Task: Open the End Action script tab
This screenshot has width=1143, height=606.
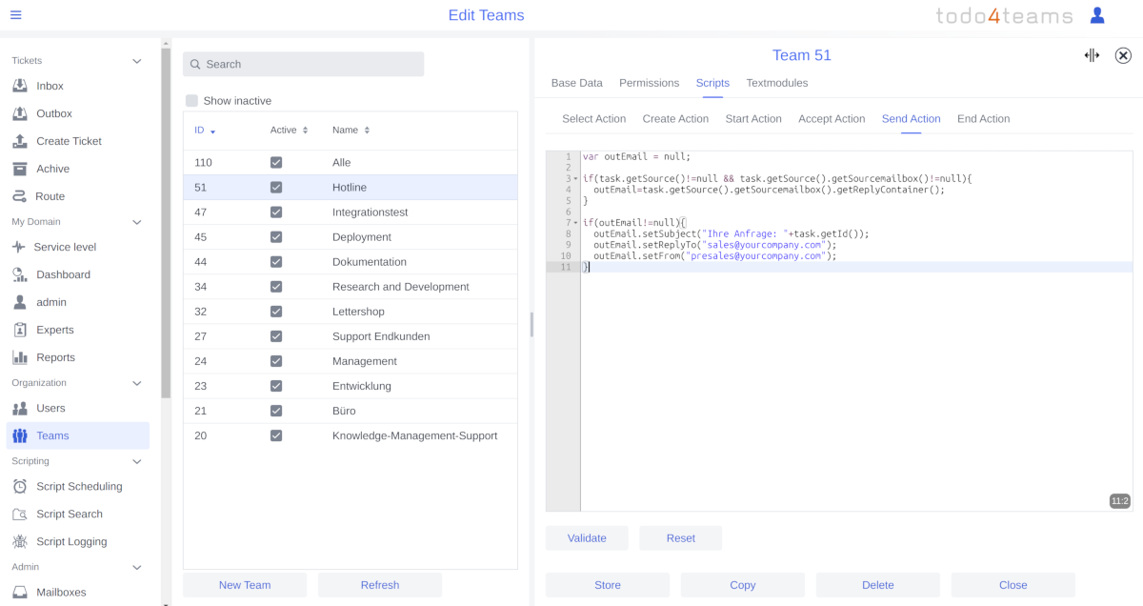Action: (x=983, y=119)
